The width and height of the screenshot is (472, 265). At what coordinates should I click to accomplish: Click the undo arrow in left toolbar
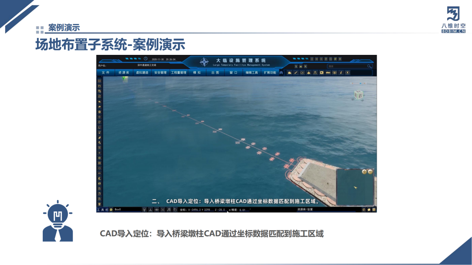pyautogui.click(x=99, y=102)
